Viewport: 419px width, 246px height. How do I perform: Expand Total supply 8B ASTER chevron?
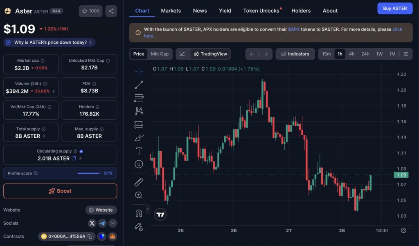click(44, 136)
